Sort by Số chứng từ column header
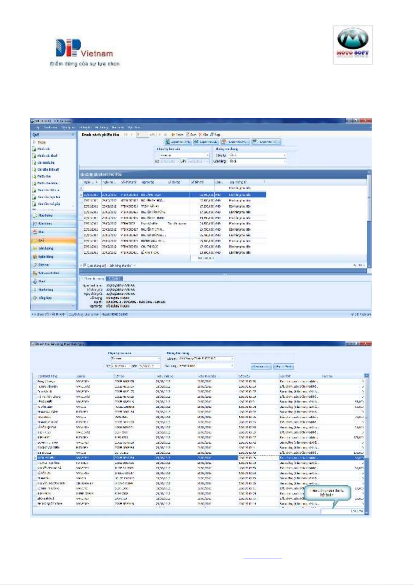This screenshot has height=585, width=414. pyautogui.click(x=129, y=182)
